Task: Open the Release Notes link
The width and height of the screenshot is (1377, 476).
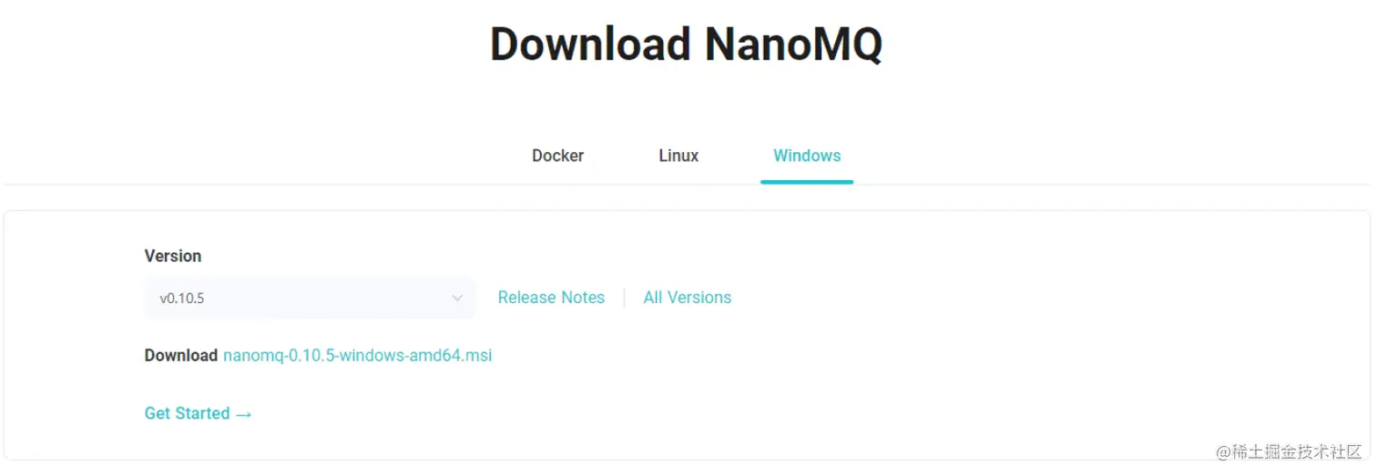Action: tap(551, 298)
